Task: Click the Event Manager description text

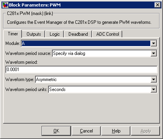Action: tap(79, 22)
